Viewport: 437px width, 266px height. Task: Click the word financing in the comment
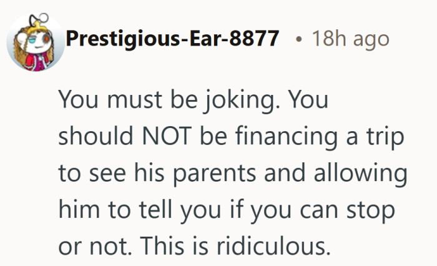coord(271,137)
